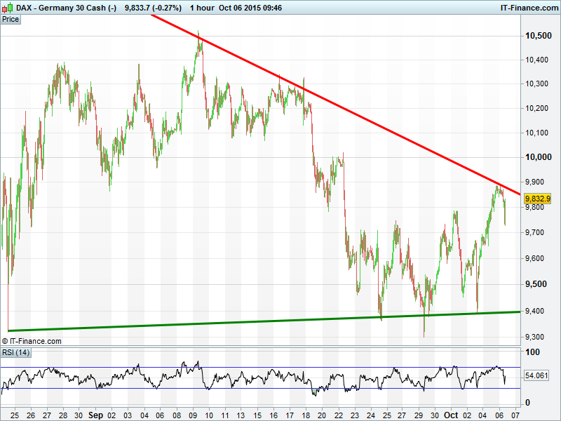Click the candlestick chart icon beside DAX title
Screen dimensions: 561x421
[x=8, y=8]
